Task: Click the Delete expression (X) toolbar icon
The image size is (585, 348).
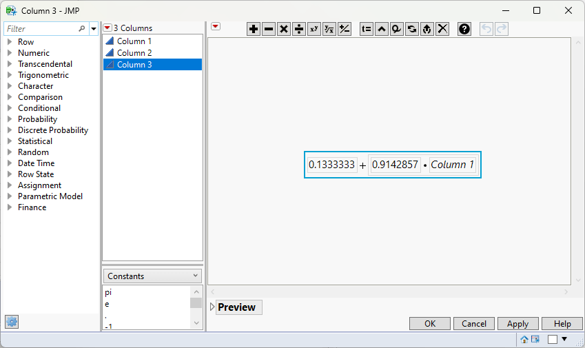Action: point(442,29)
